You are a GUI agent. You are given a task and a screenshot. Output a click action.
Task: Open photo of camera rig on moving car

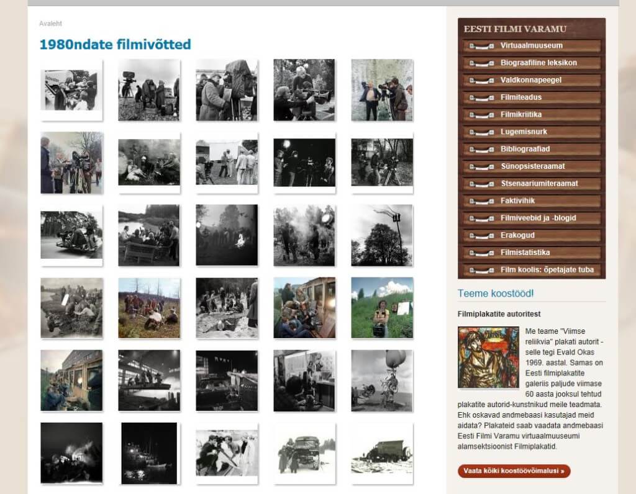click(x=71, y=235)
